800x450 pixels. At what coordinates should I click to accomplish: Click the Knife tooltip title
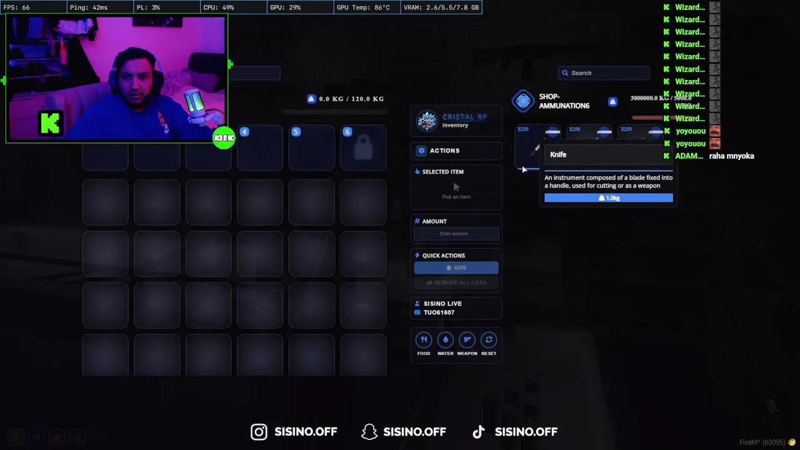(x=558, y=154)
